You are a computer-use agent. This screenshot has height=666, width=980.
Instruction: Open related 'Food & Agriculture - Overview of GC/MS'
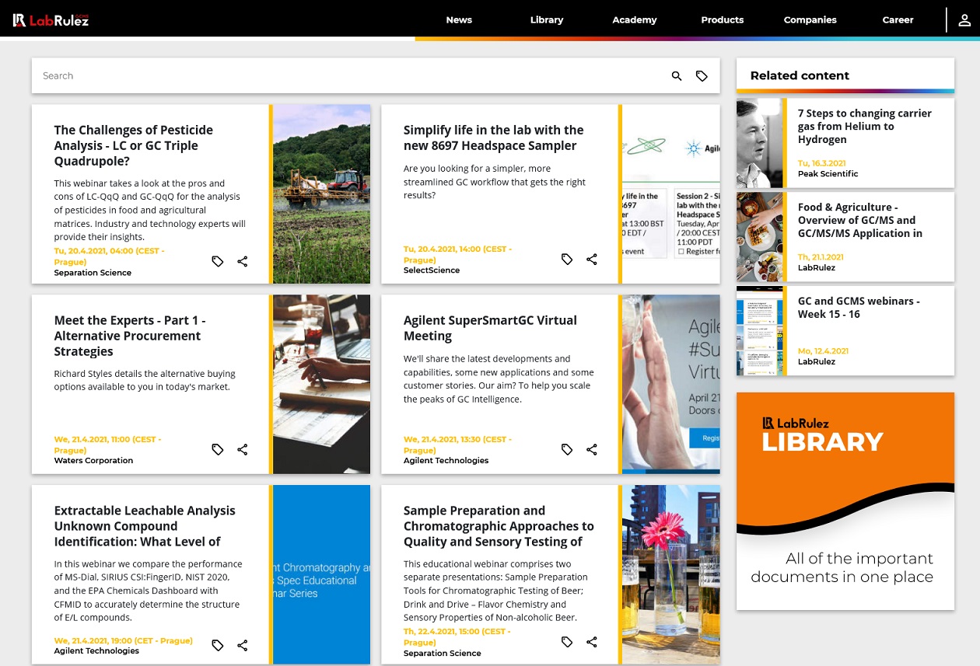click(x=860, y=220)
